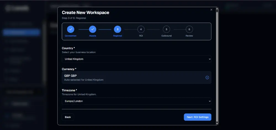276x130 pixels.
Task: Click the GBP currency checkmark icon
Action: [207, 77]
